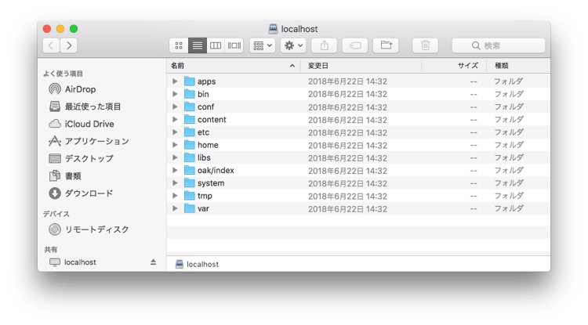Open ダウンロード in the sidebar

click(81, 193)
